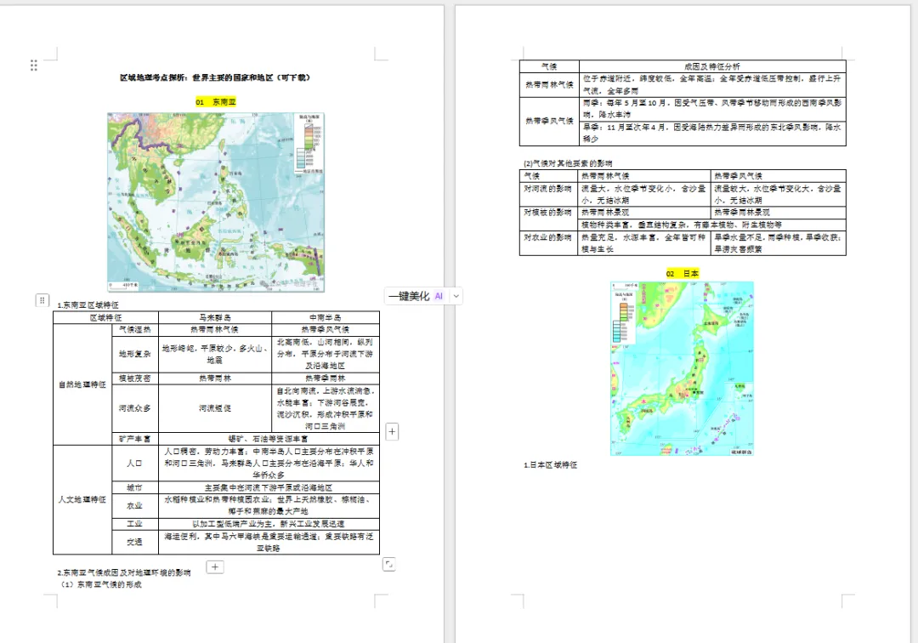Click the cell 河流短促

tap(215, 408)
